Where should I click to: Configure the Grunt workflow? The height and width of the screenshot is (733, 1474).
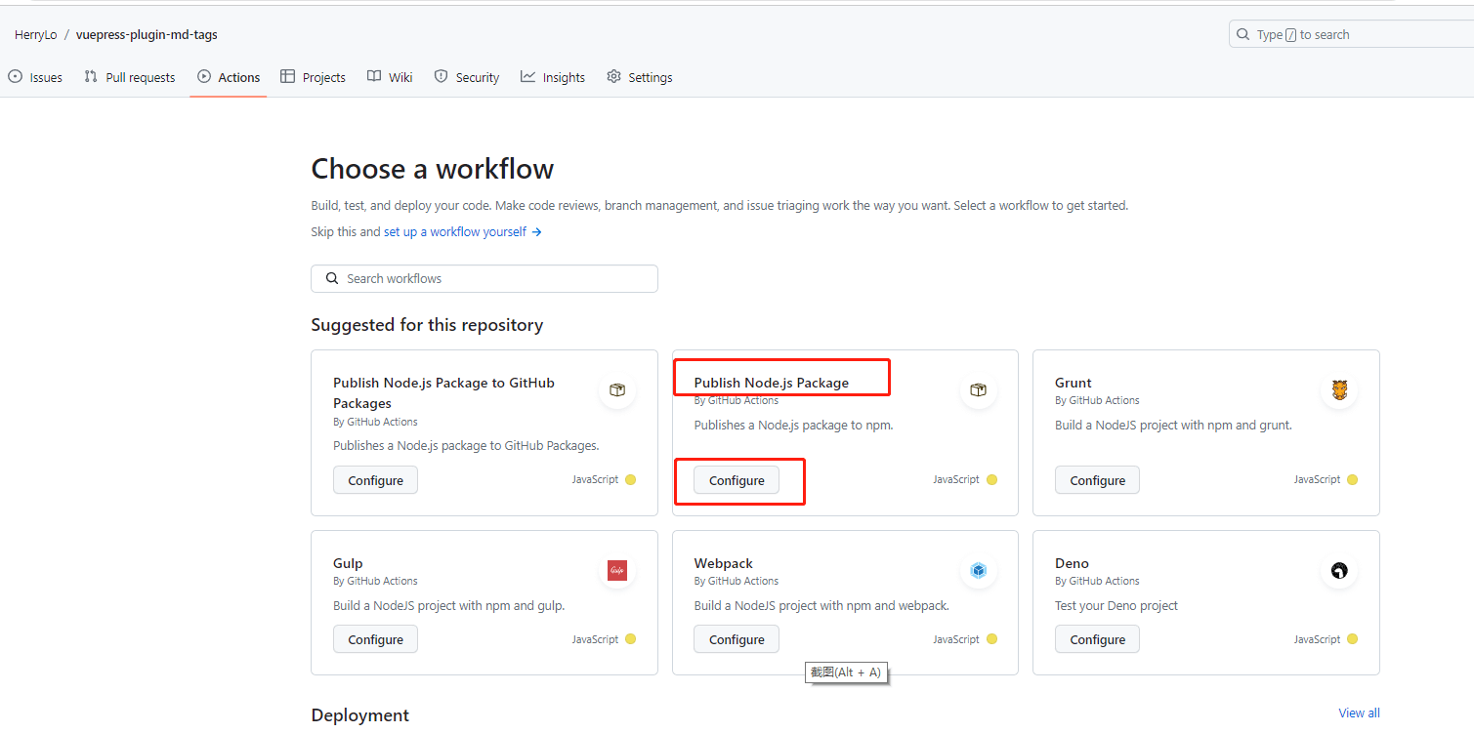1098,480
